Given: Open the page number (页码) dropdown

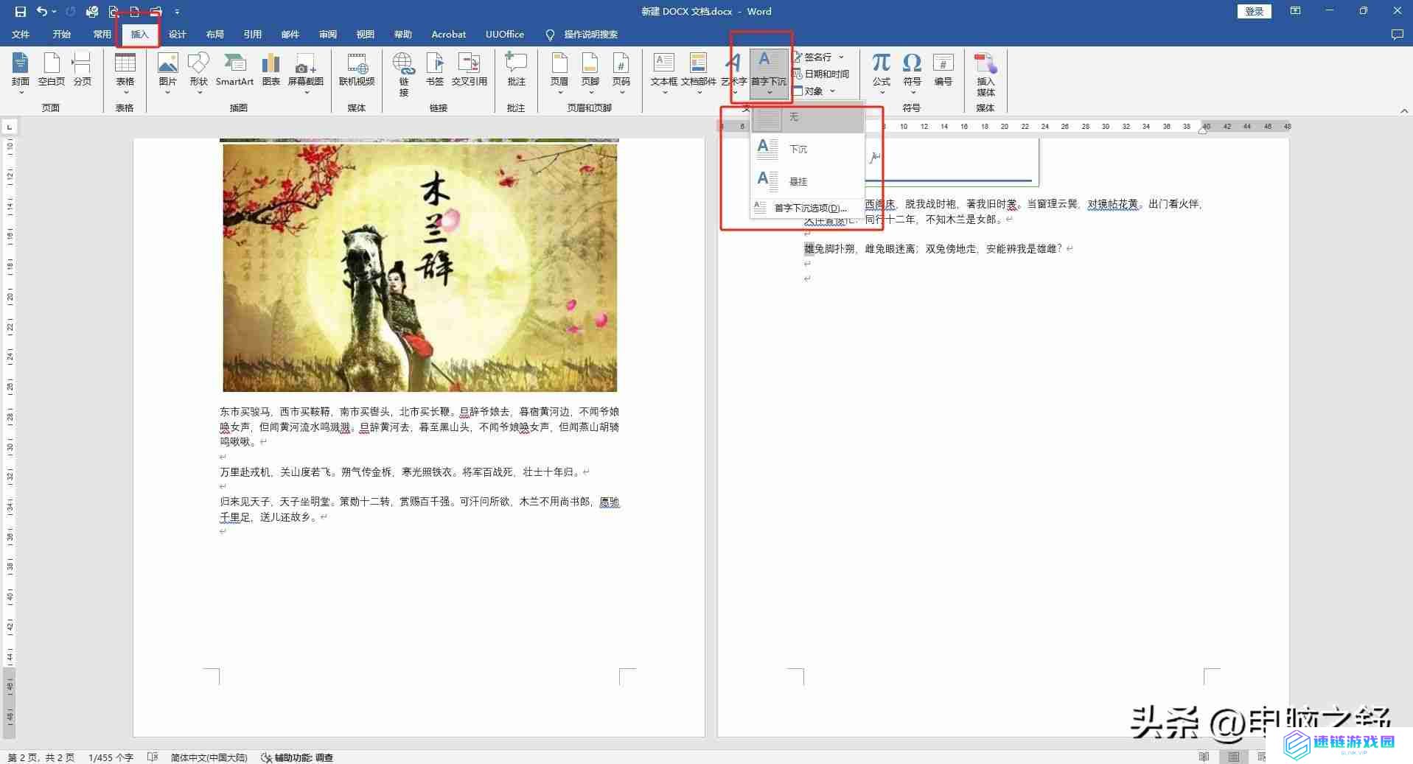Looking at the screenshot, I should (x=621, y=74).
